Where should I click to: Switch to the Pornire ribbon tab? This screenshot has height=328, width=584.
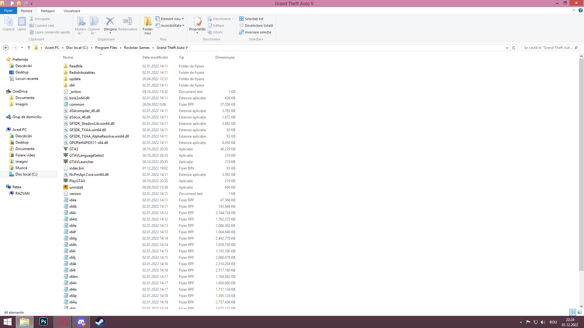click(27, 11)
